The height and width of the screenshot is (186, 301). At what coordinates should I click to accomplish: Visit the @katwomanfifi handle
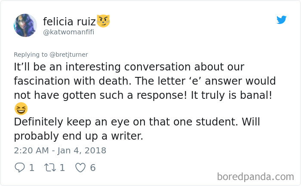pos(68,32)
